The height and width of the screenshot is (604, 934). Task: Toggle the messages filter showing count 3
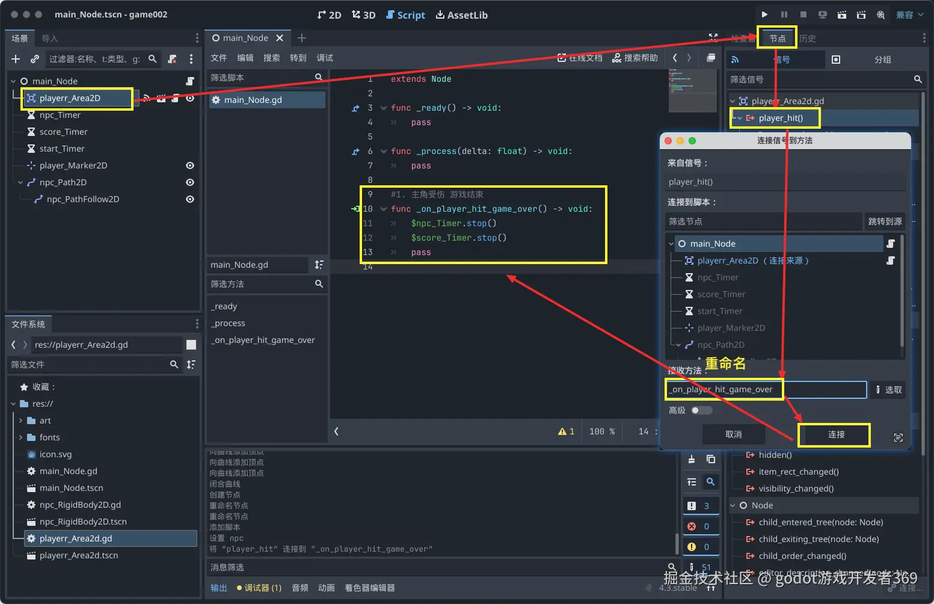[x=701, y=506]
